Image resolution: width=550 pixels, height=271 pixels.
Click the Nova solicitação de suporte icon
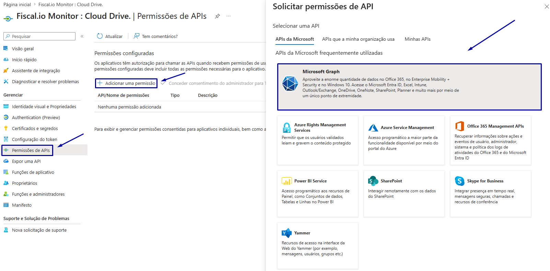(6, 230)
